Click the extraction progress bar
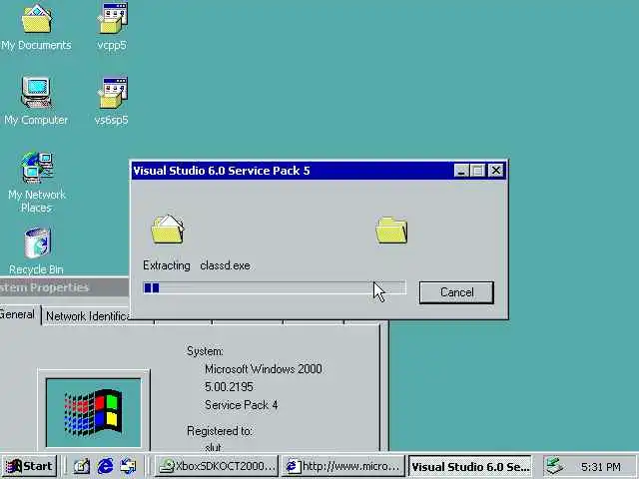Image resolution: width=639 pixels, height=479 pixels. pos(275,288)
